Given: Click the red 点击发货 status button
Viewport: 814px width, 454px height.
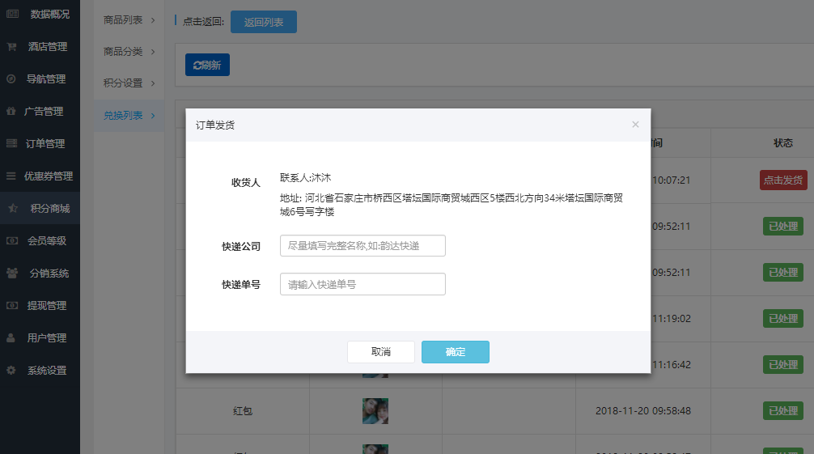Looking at the screenshot, I should [783, 180].
